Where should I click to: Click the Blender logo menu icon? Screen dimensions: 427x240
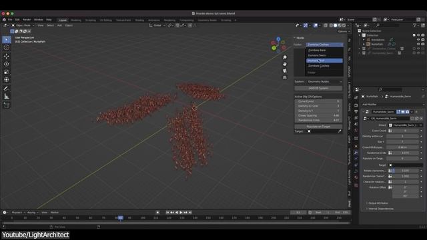(x=4, y=19)
